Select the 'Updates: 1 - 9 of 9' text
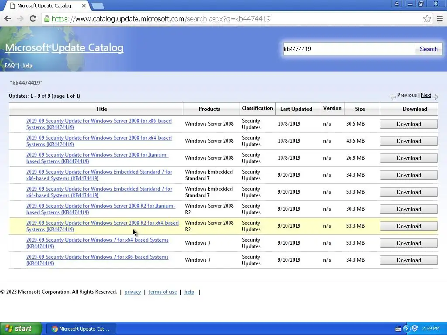This screenshot has width=447, height=335. (44, 96)
